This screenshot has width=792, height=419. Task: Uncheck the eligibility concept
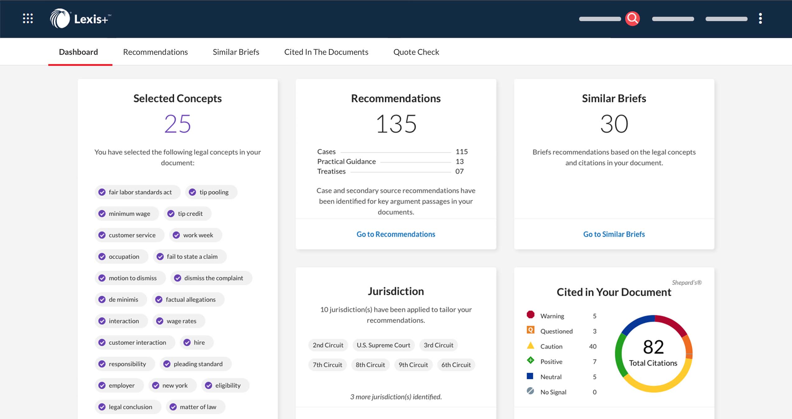pos(226,385)
